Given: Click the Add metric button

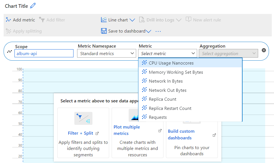Looking at the screenshot, I should coord(20,20).
